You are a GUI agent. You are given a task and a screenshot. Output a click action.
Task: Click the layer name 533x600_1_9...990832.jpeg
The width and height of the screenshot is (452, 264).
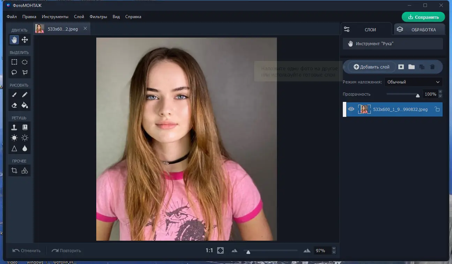pyautogui.click(x=400, y=109)
